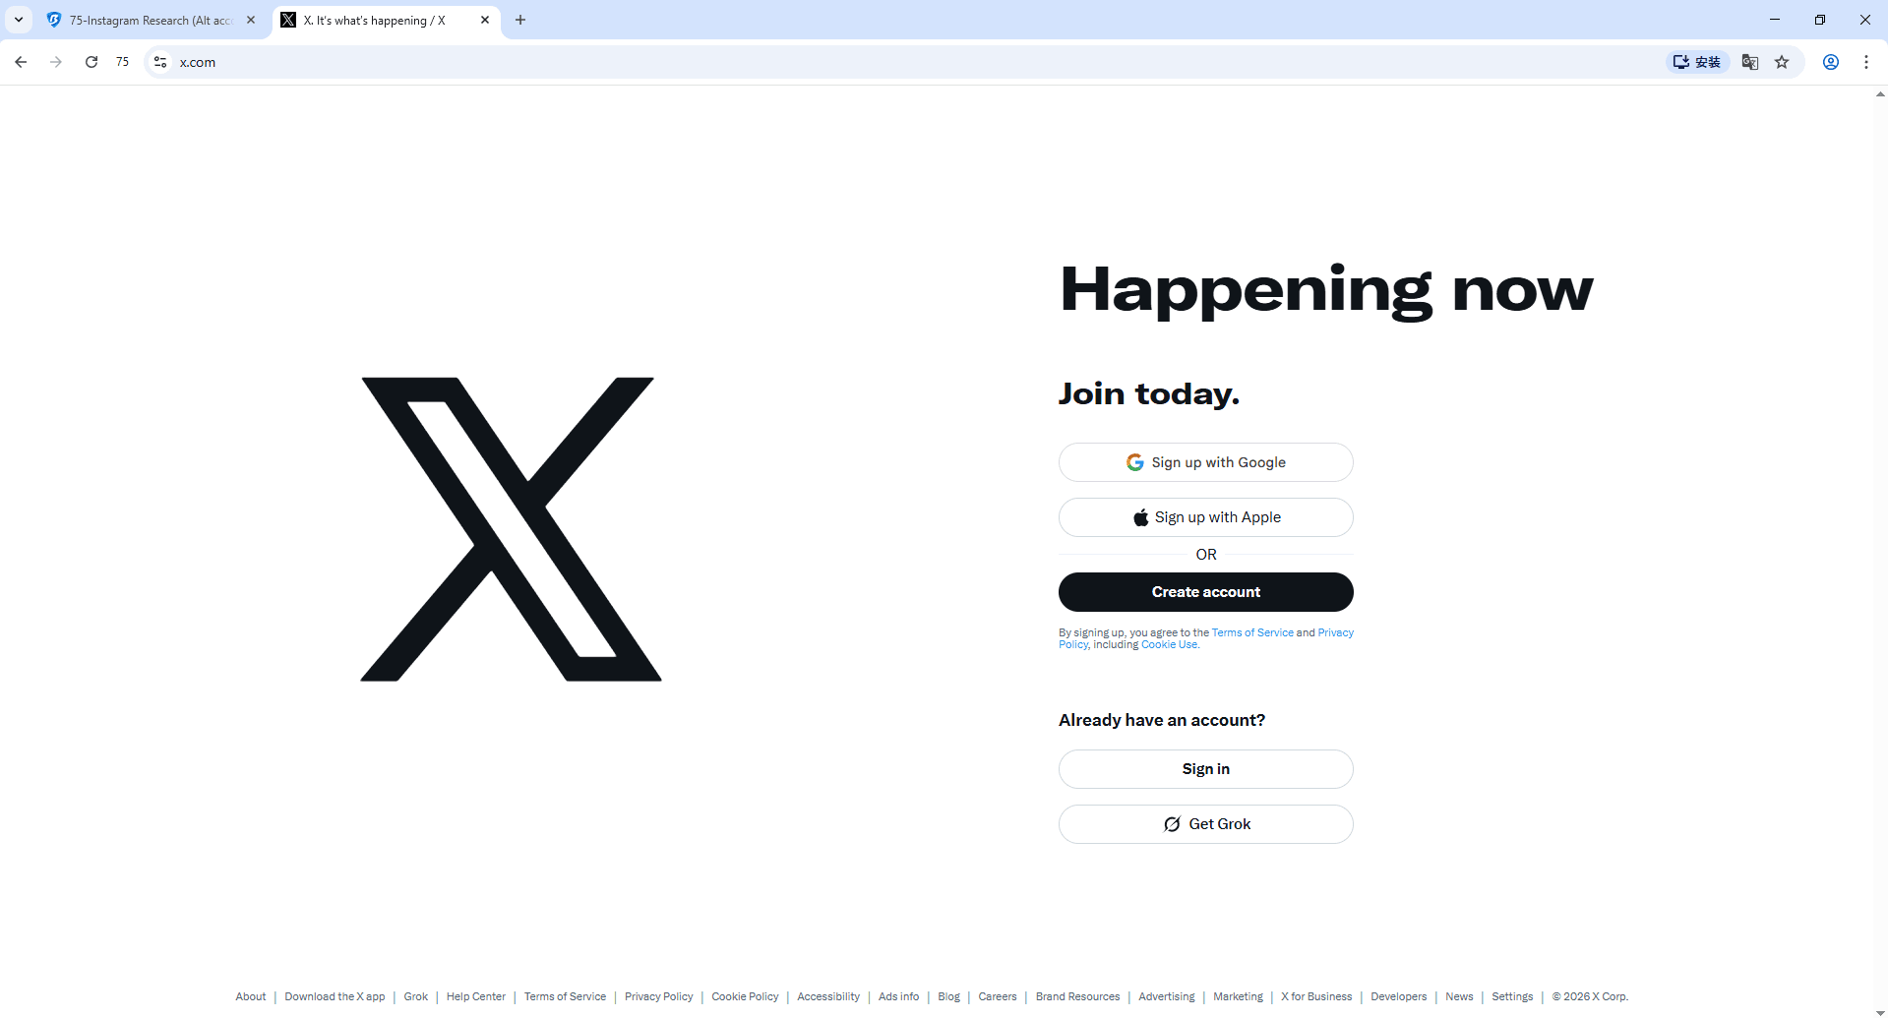Reload the page with the refresh icon
The image size is (1888, 1018).
pos(91,62)
